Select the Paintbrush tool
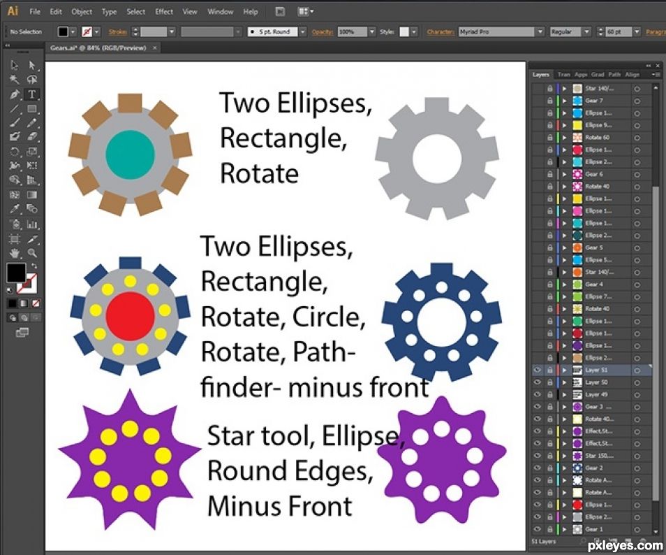The width and height of the screenshot is (666, 555). [15, 123]
